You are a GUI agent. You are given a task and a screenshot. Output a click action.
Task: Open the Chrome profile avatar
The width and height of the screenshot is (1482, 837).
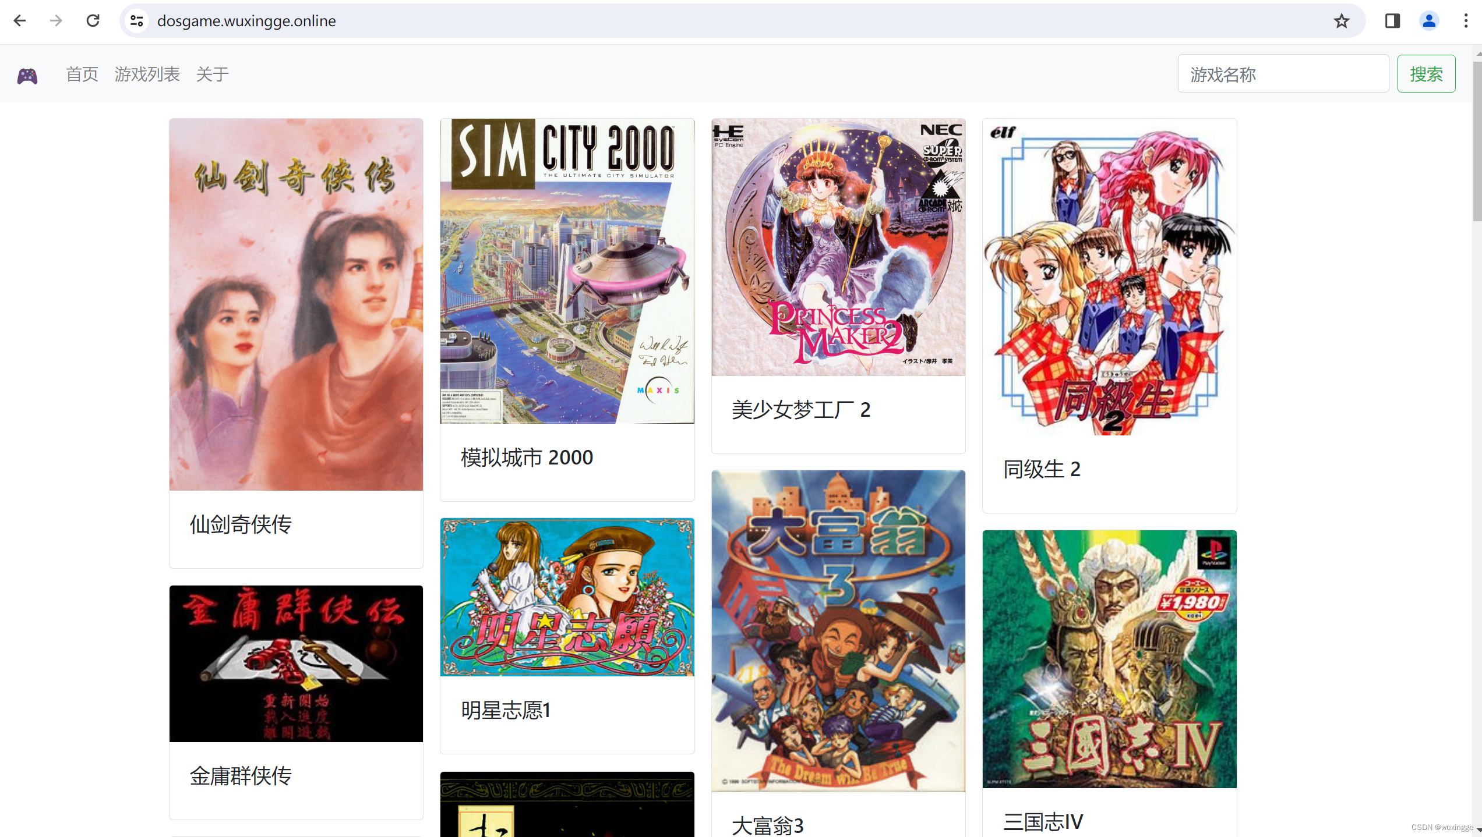[1429, 21]
